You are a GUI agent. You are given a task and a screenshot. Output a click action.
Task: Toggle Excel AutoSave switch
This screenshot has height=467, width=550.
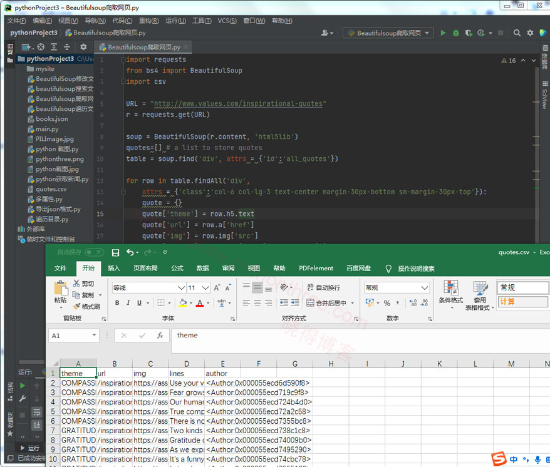coord(94,252)
